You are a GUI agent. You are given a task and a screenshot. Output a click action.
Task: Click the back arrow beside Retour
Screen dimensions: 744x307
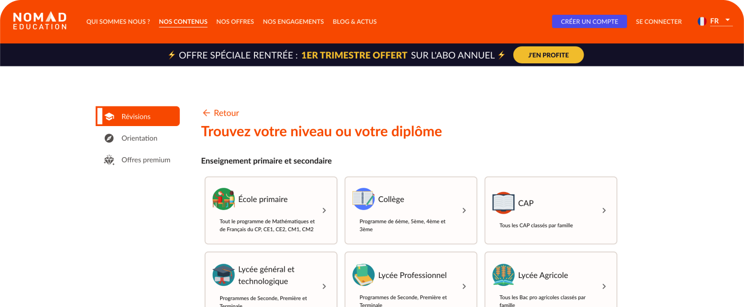point(206,113)
